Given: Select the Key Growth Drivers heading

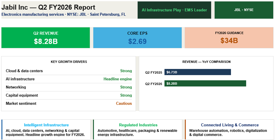Looking at the screenshot, I should tap(69, 62).
